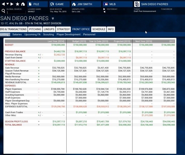Viewport: 185px width, 155px height.
Task: Switch to the STRATEGY tab
Action: (63, 29)
